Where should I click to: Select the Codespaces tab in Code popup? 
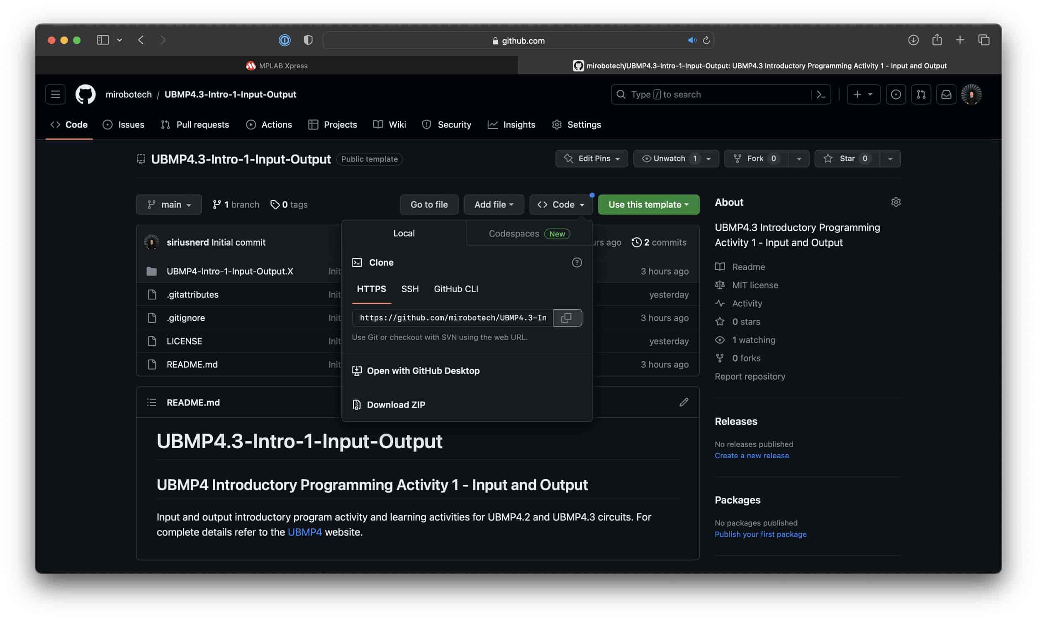(529, 234)
